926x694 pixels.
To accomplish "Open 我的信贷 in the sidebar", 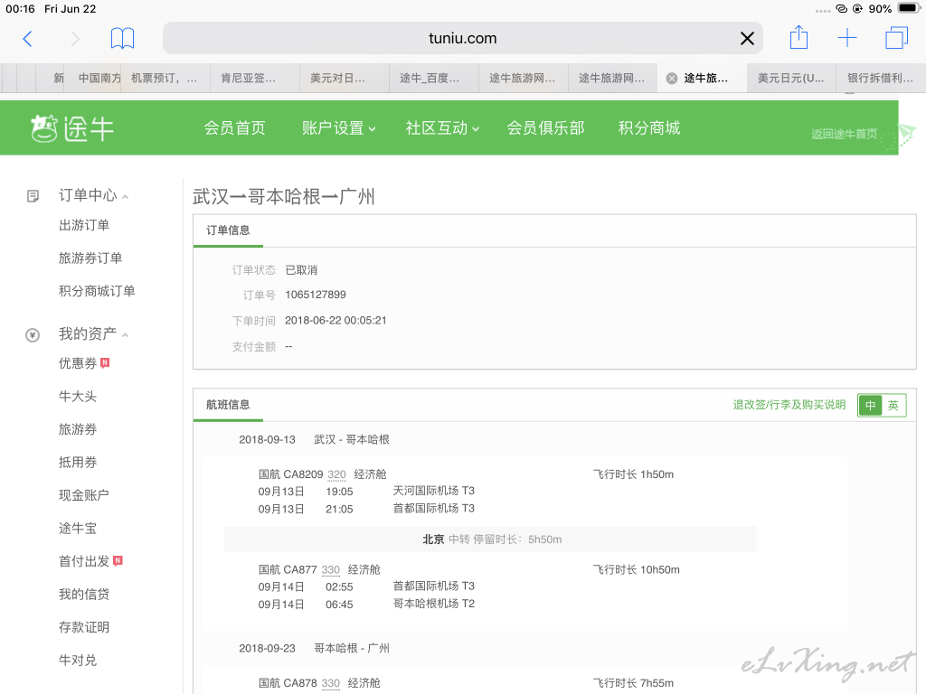I will click(84, 595).
